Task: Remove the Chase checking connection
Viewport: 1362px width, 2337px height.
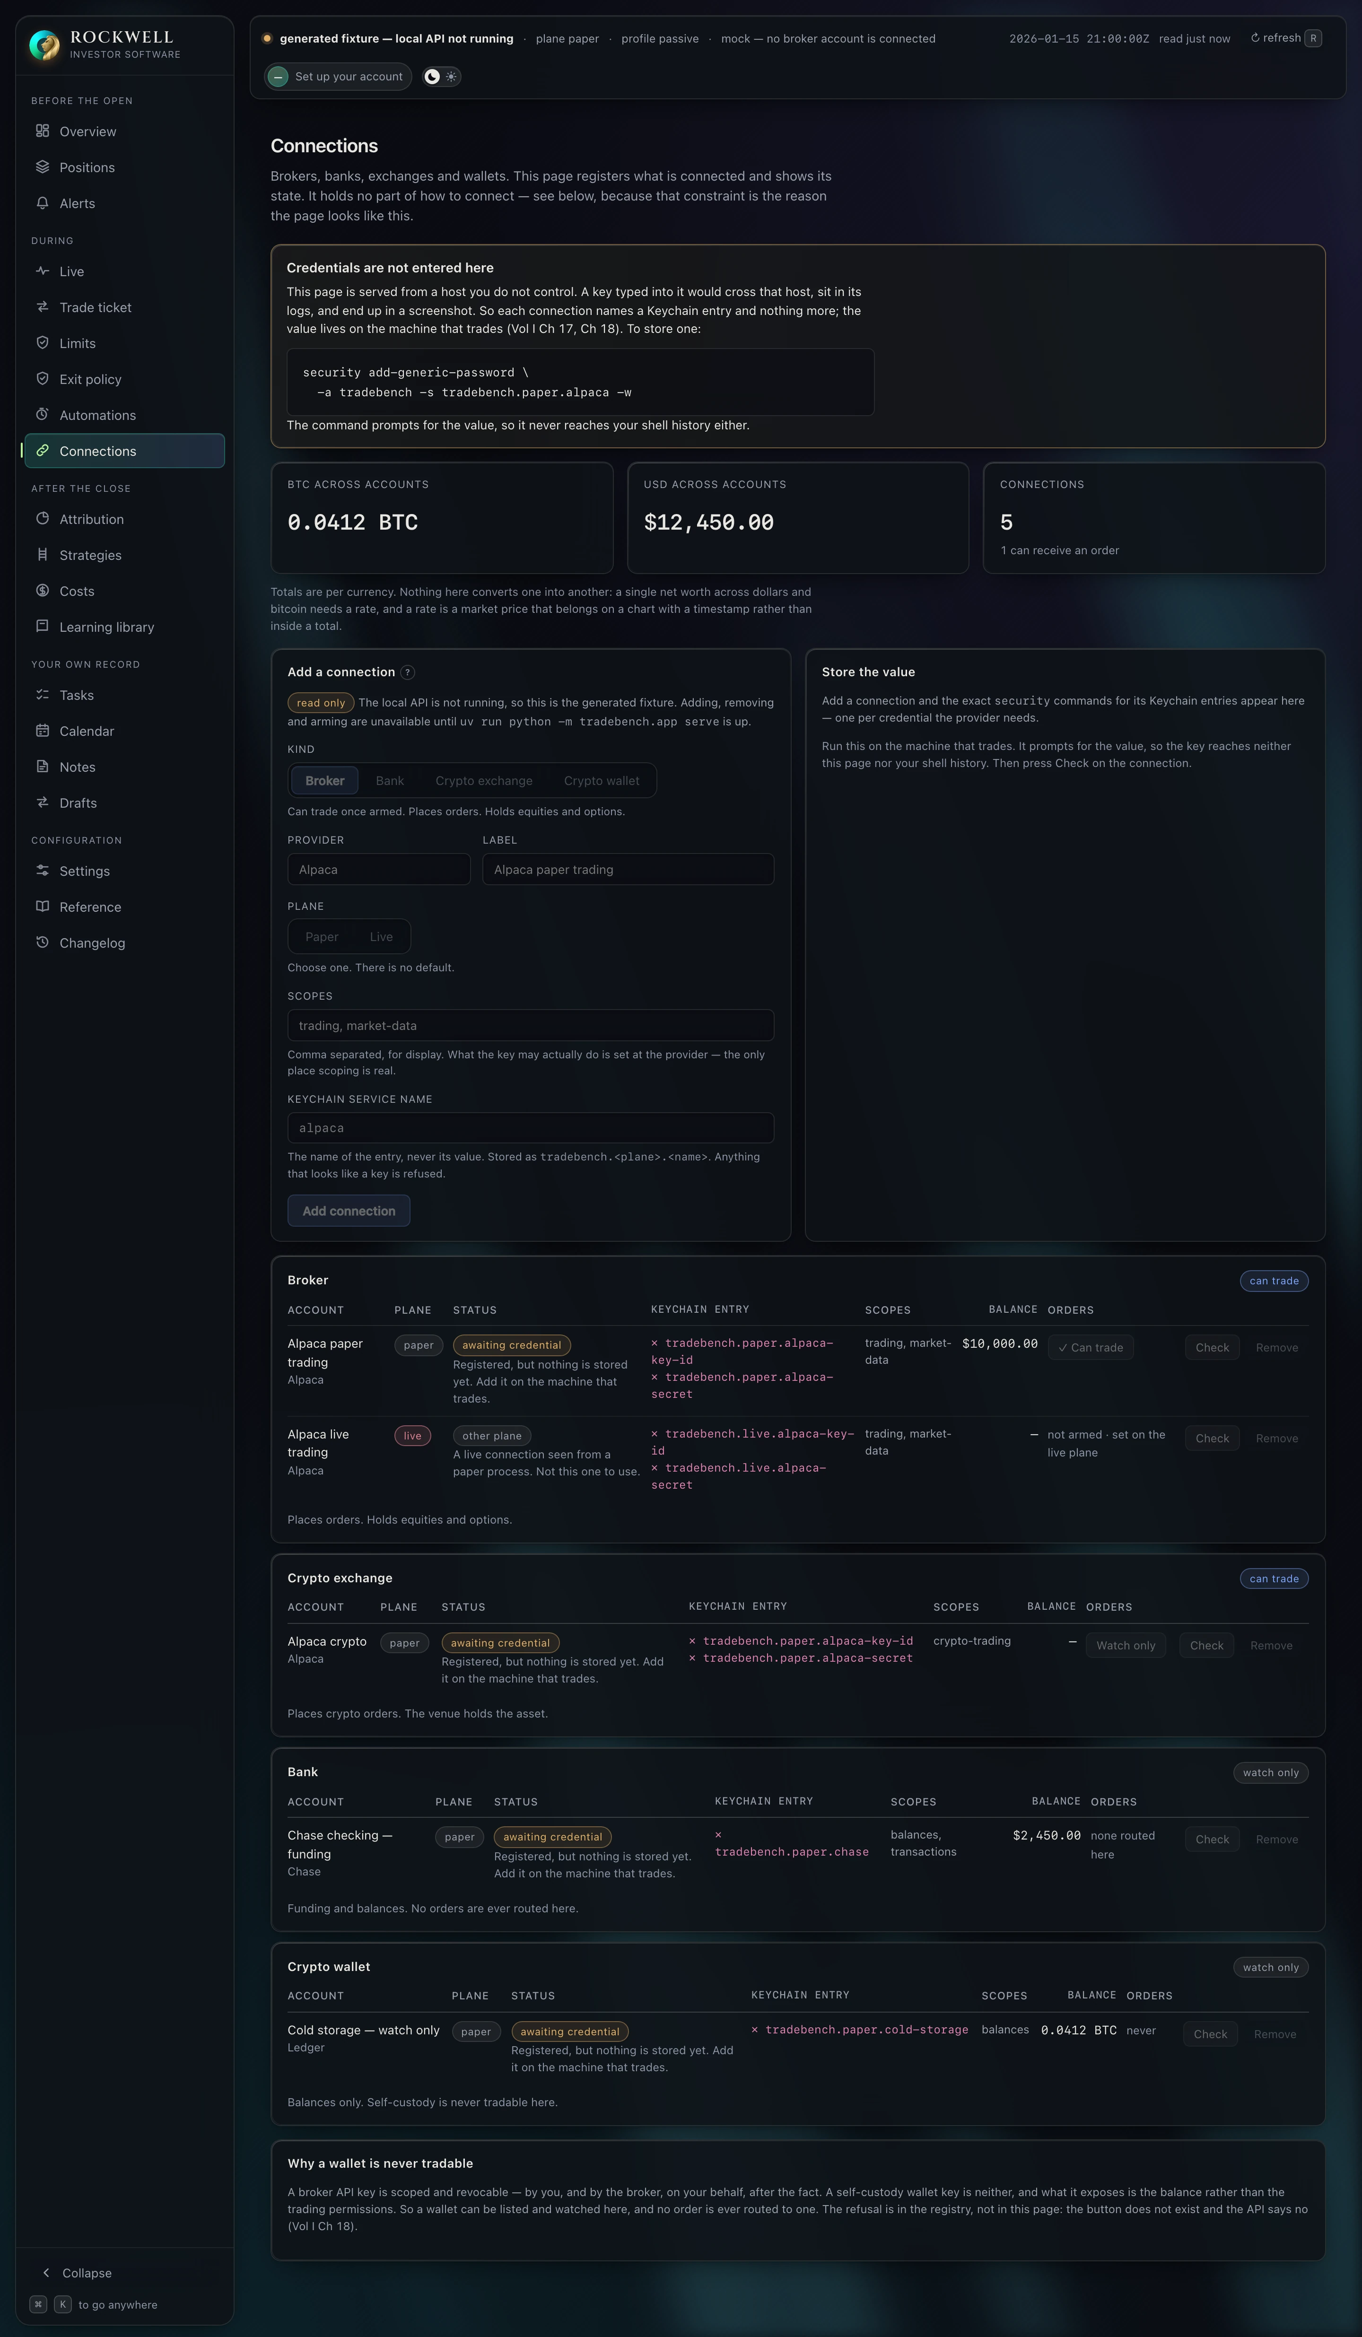Action: (1277, 1839)
